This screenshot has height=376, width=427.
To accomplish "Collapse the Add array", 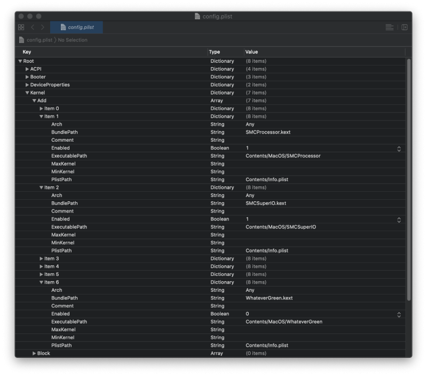I will [x=34, y=101].
